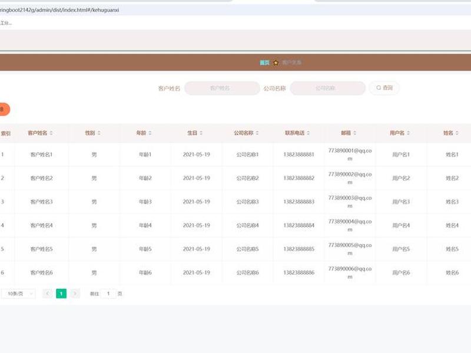Viewport: 471px width, 353px height.
Task: Click email 773890003@qq.com
Action: [x=350, y=202]
